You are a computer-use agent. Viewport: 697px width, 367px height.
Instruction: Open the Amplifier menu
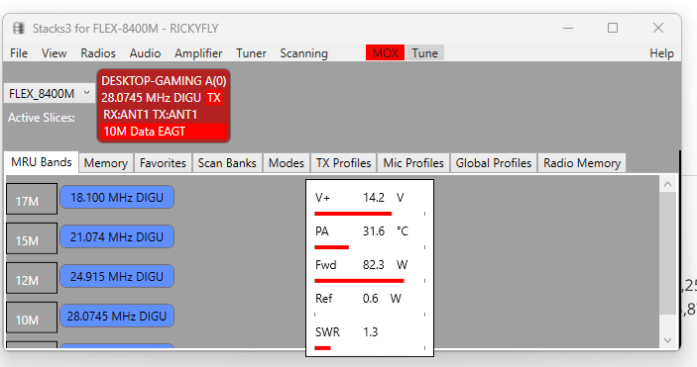pos(198,53)
